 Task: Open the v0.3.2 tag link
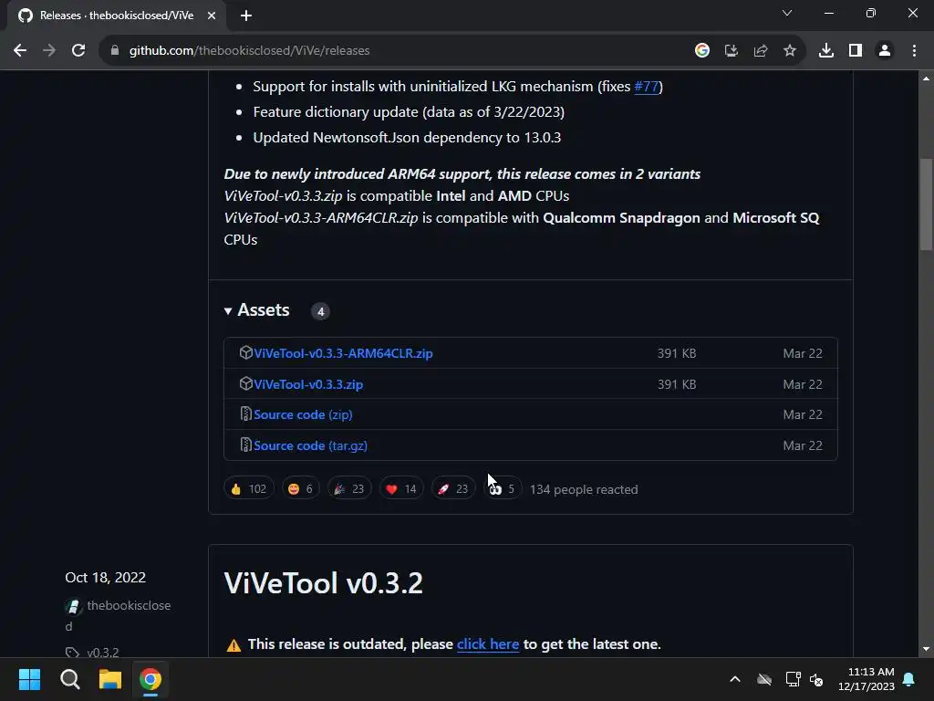[x=102, y=653]
